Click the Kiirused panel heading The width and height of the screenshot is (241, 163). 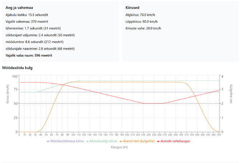(133, 8)
